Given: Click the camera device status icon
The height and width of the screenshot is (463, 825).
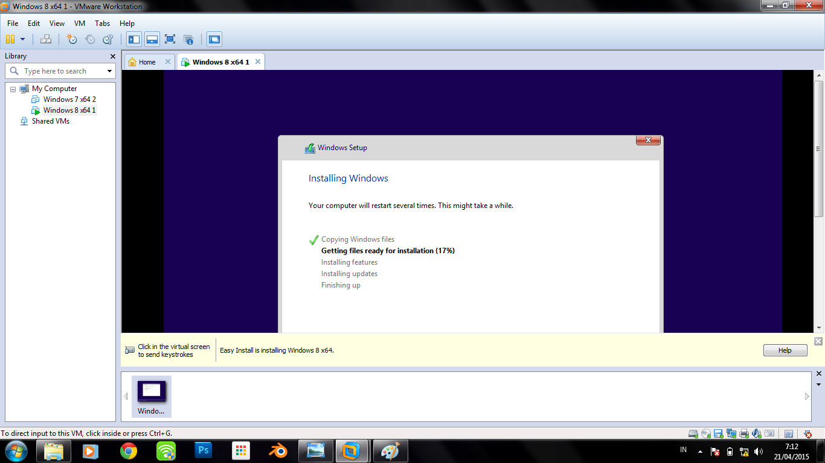Looking at the screenshot, I should [769, 433].
